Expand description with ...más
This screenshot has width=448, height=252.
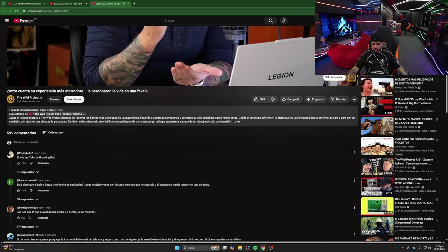click(x=237, y=121)
